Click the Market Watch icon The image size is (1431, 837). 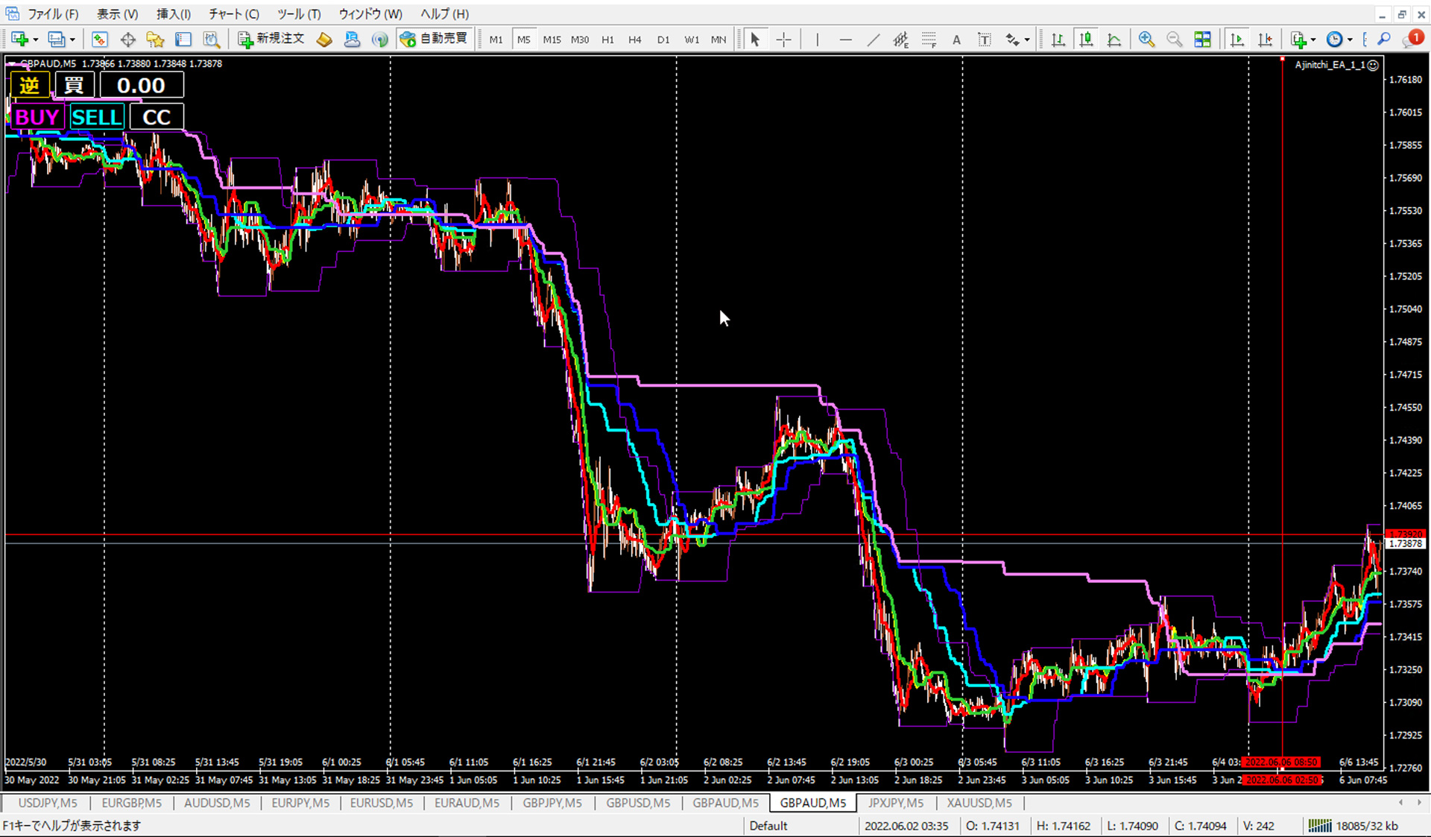coord(99,40)
